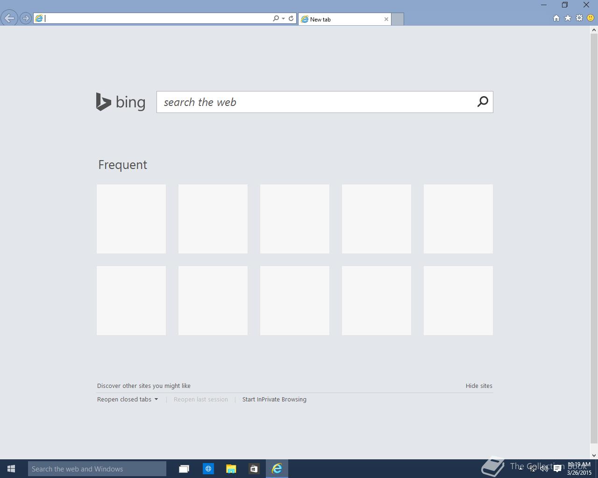The width and height of the screenshot is (598, 478).
Task: Open a blank new tab button
Action: [397, 19]
